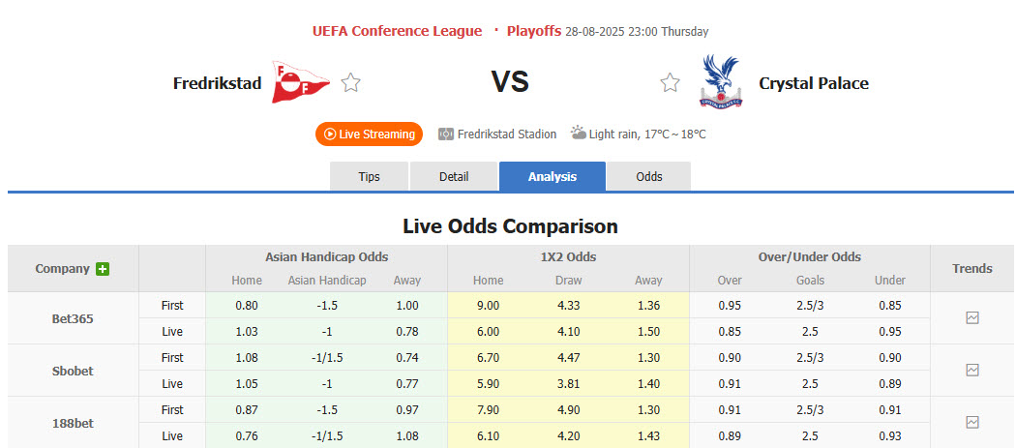Click the Crystal Palace crest
Image resolution: width=1016 pixels, height=448 pixels.
click(x=721, y=82)
